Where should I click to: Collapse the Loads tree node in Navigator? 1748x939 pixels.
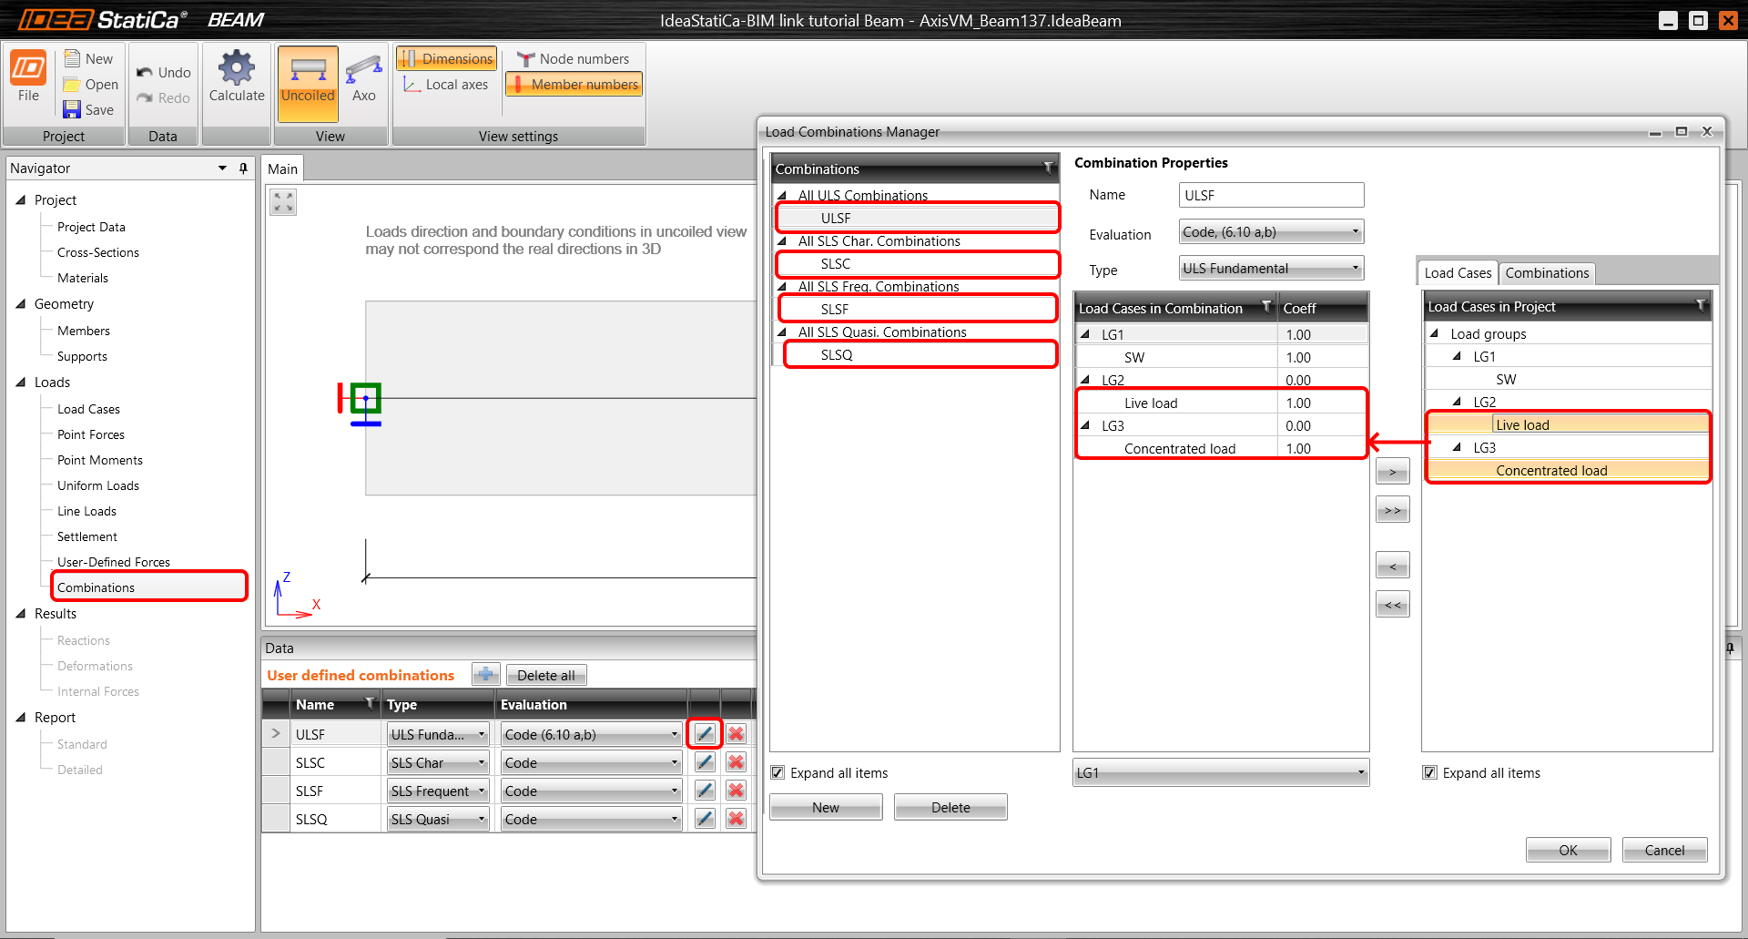coord(21,383)
